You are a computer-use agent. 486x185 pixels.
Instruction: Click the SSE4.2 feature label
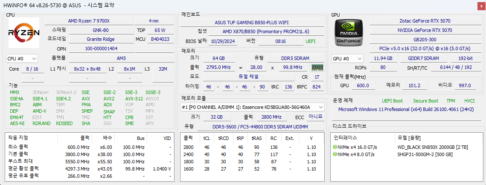[x=63, y=99]
